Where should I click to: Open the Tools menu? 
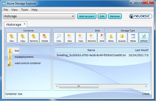coord(24,10)
